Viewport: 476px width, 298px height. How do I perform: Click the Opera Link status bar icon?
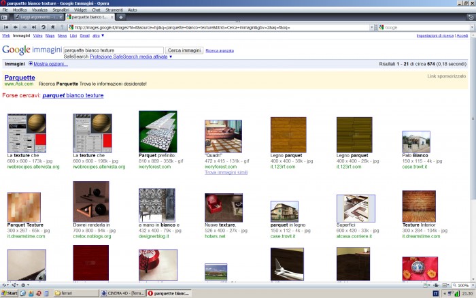point(5,285)
